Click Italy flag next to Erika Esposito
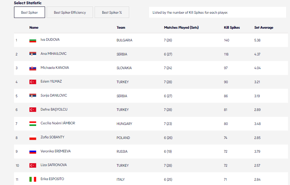This screenshot has height=185, width=290. pyautogui.click(x=33, y=179)
